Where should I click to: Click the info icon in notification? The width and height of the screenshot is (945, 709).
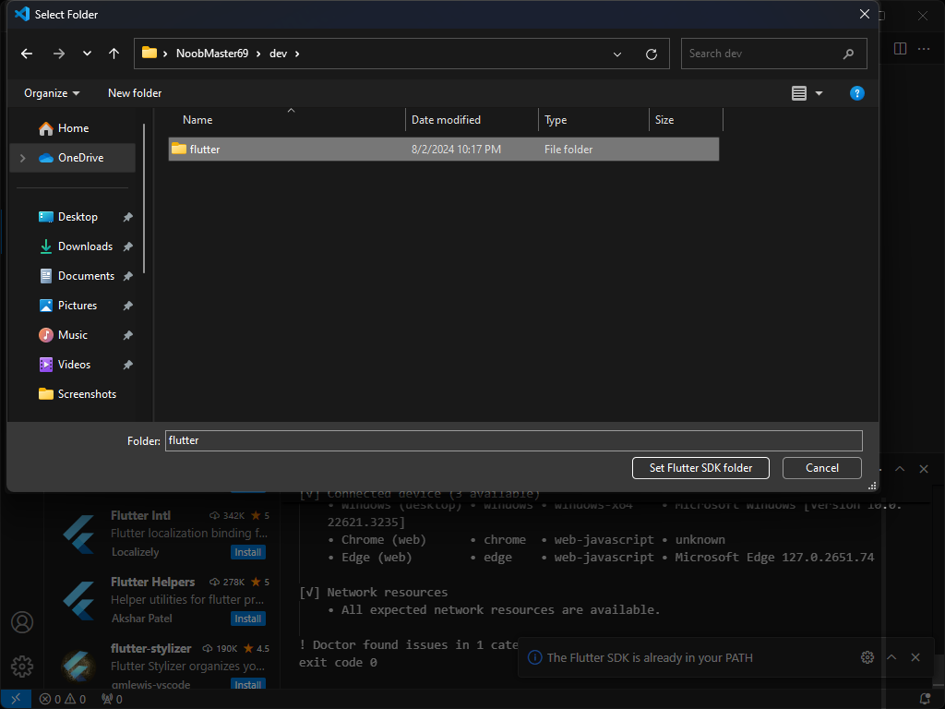[x=534, y=657]
